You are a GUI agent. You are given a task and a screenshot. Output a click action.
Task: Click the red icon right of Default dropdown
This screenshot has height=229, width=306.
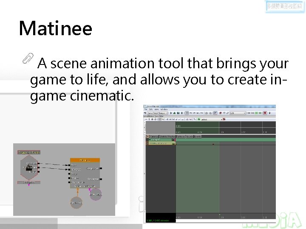tap(224, 119)
